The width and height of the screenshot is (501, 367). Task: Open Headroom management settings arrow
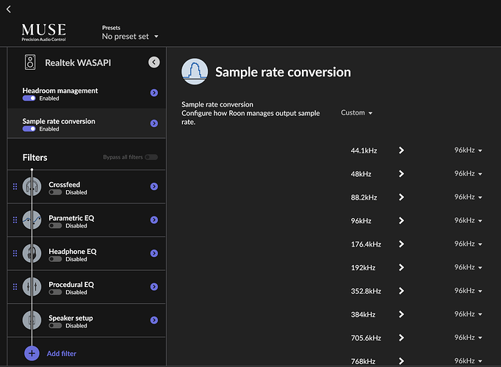coord(154,93)
